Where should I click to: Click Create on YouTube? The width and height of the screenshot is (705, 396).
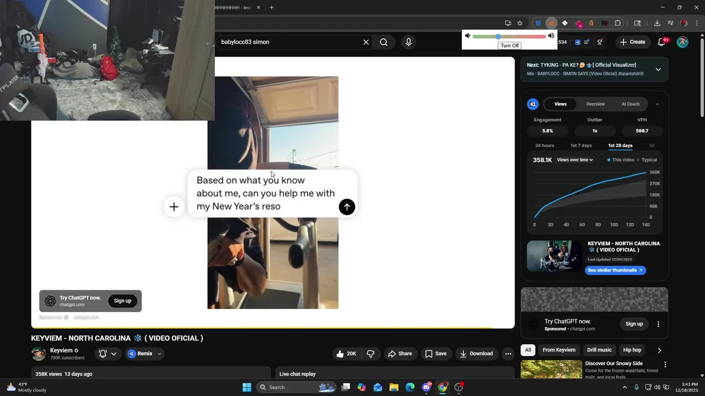click(x=632, y=42)
